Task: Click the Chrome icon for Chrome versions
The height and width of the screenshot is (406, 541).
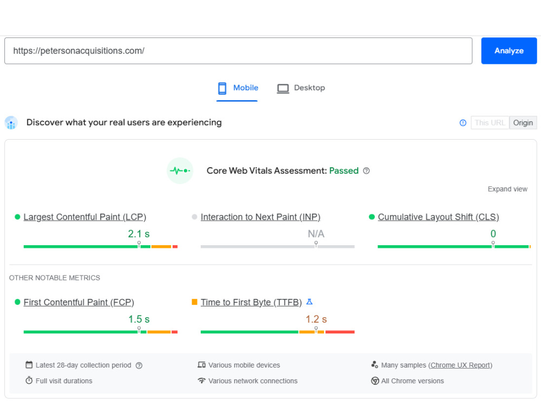Action: [x=375, y=381]
